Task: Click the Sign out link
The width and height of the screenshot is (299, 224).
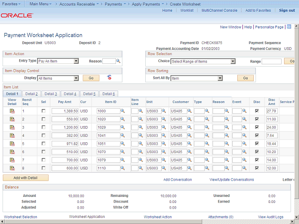Action: click(287, 10)
